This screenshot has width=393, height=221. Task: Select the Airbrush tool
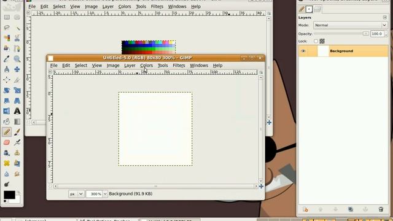(x=17, y=142)
